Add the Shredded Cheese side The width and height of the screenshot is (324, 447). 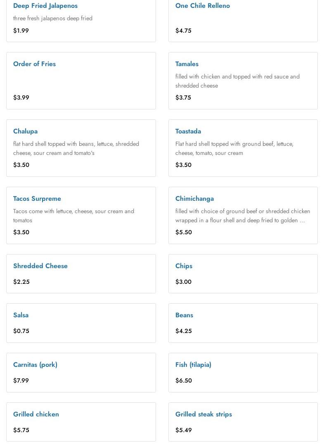click(x=40, y=266)
